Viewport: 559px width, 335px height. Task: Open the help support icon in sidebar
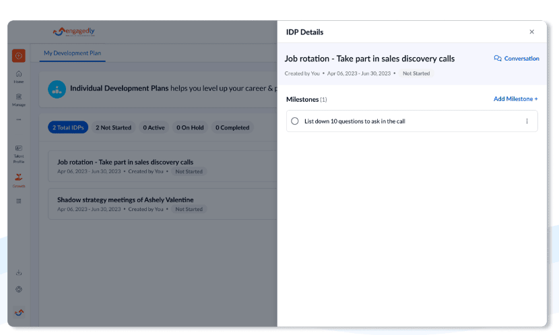tap(19, 289)
